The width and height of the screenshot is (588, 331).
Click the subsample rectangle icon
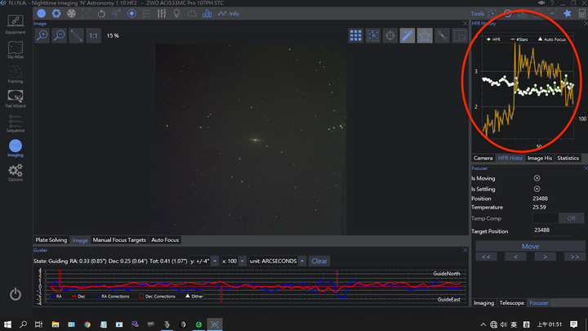coord(460,36)
